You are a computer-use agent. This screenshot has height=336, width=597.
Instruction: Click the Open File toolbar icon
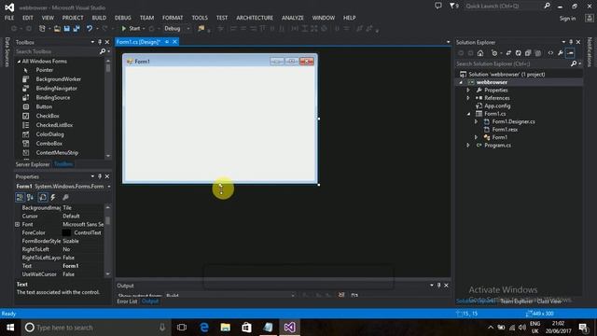pyautogui.click(x=57, y=29)
